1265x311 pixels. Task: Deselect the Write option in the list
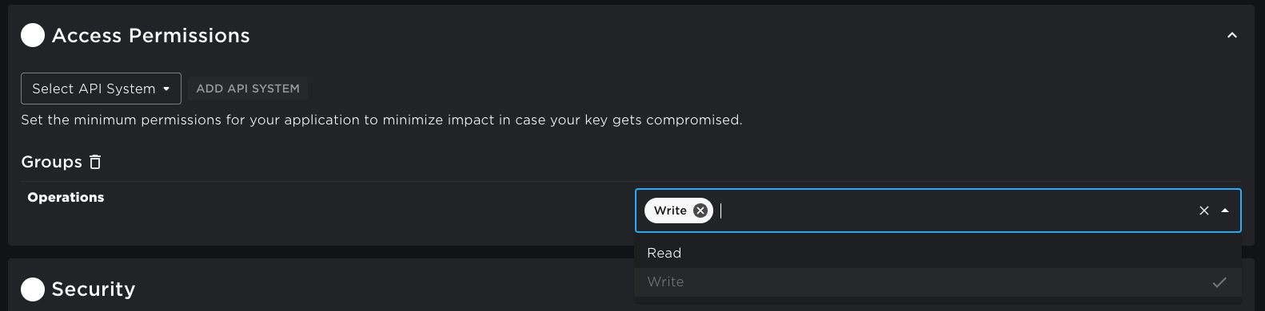[938, 281]
